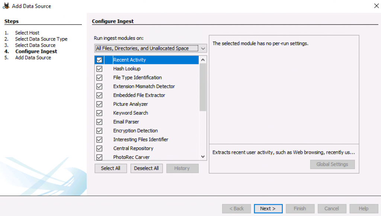Highlight the Extension Mismatch Detector module
The image size is (381, 216).
pyautogui.click(x=144, y=86)
